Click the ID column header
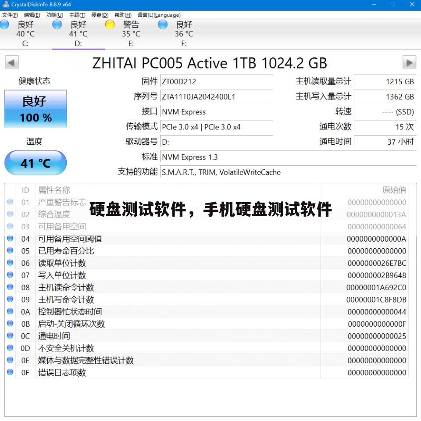This screenshot has height=421, width=421. (25, 190)
